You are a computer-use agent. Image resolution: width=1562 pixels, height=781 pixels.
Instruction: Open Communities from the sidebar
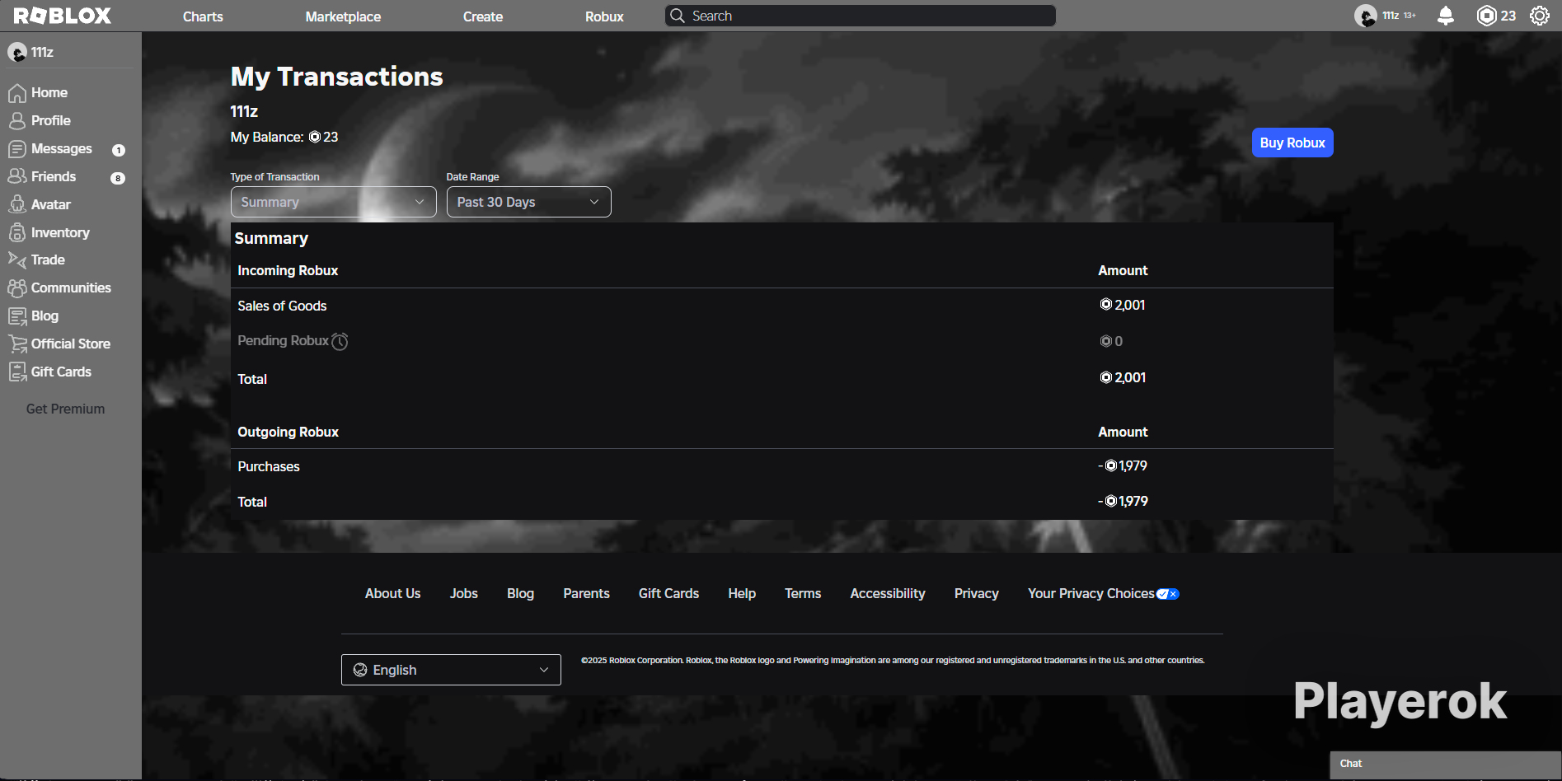click(x=70, y=288)
